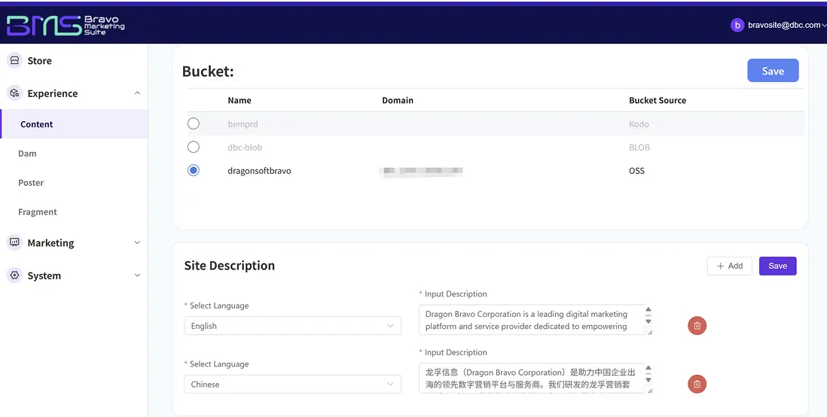Screen dimensions: 827x417
Task: Open the English language dropdown
Action: (293, 326)
